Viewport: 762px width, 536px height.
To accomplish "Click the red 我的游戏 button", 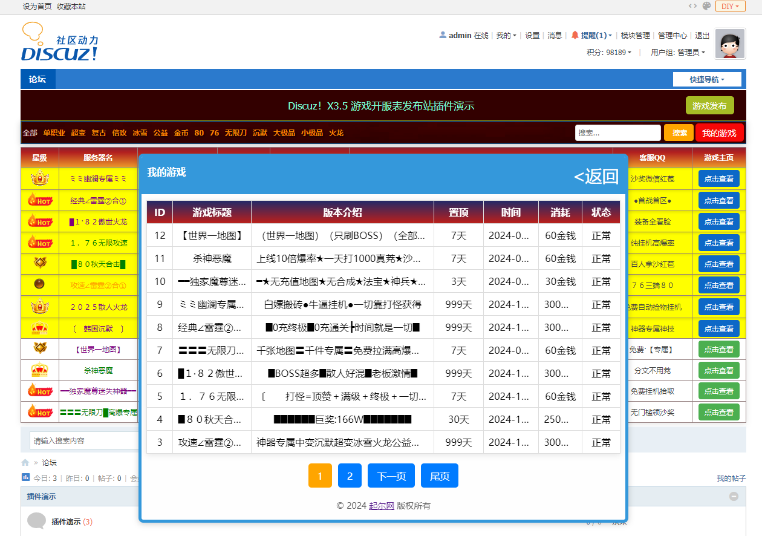I will (719, 132).
